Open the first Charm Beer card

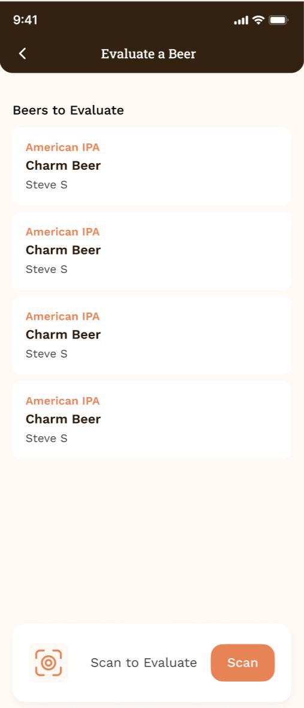pos(152,166)
